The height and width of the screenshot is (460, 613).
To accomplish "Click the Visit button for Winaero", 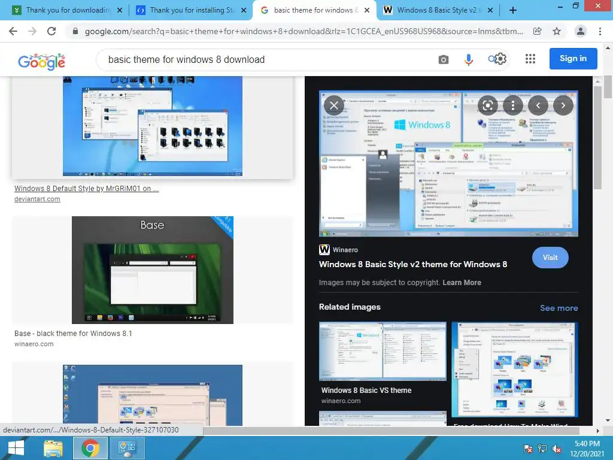I will point(550,258).
